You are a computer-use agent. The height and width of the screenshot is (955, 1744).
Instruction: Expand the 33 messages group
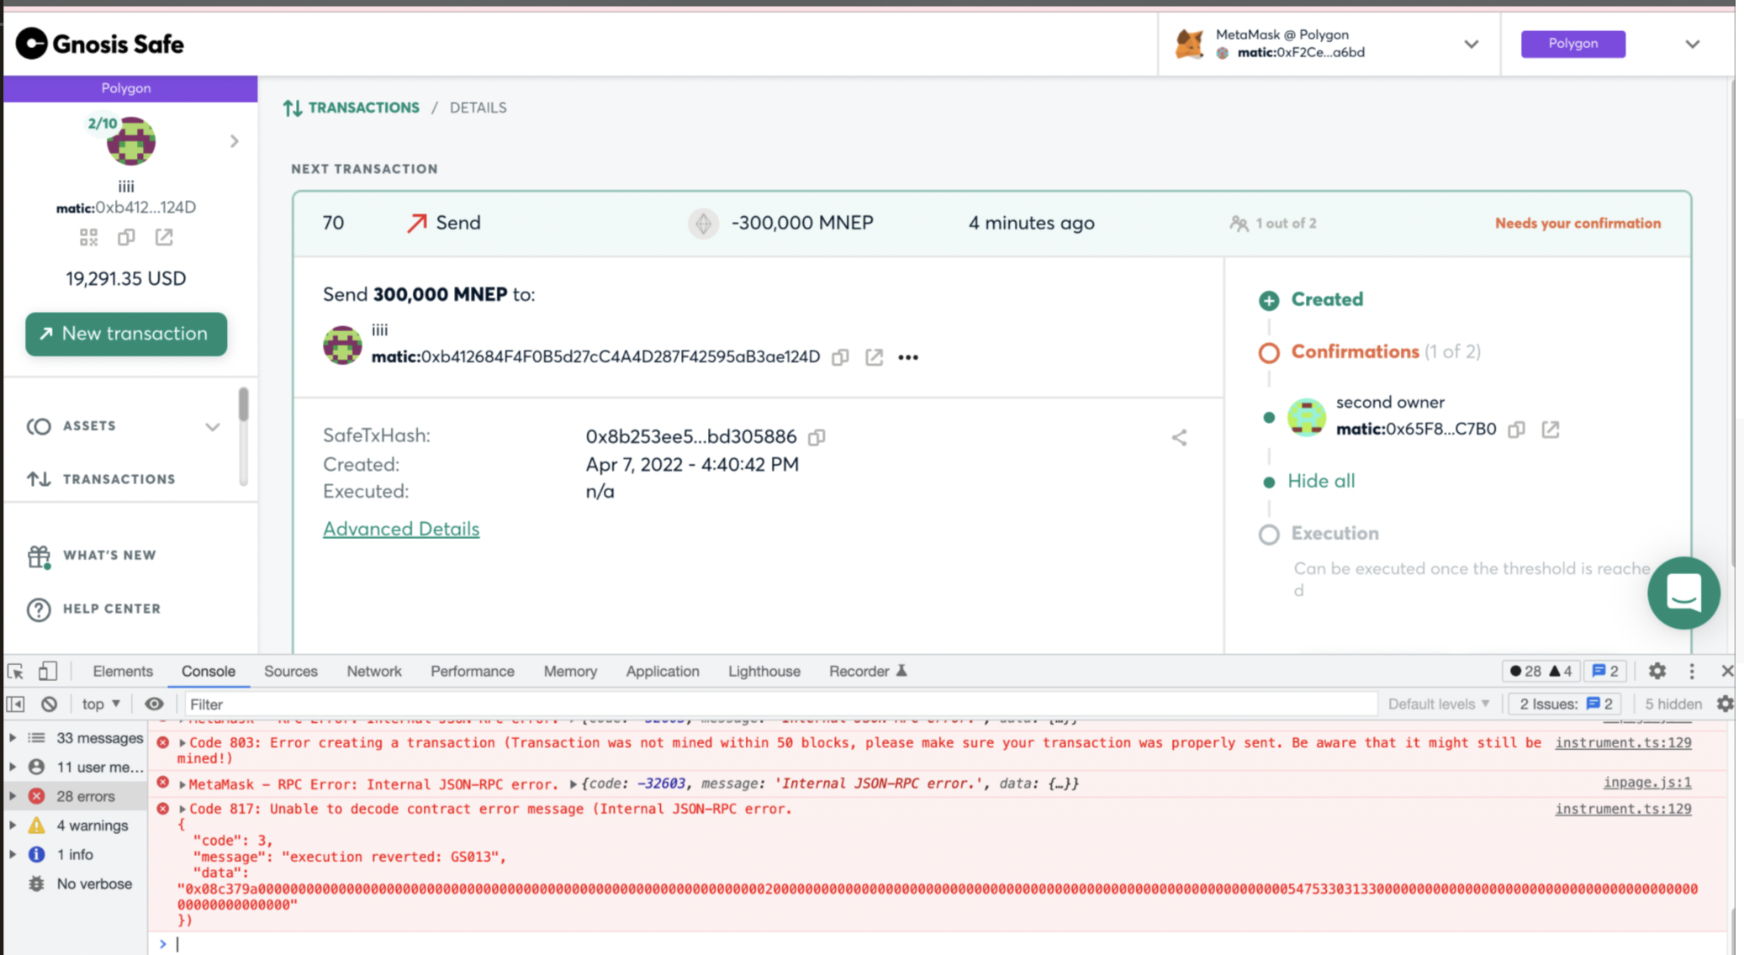13,738
